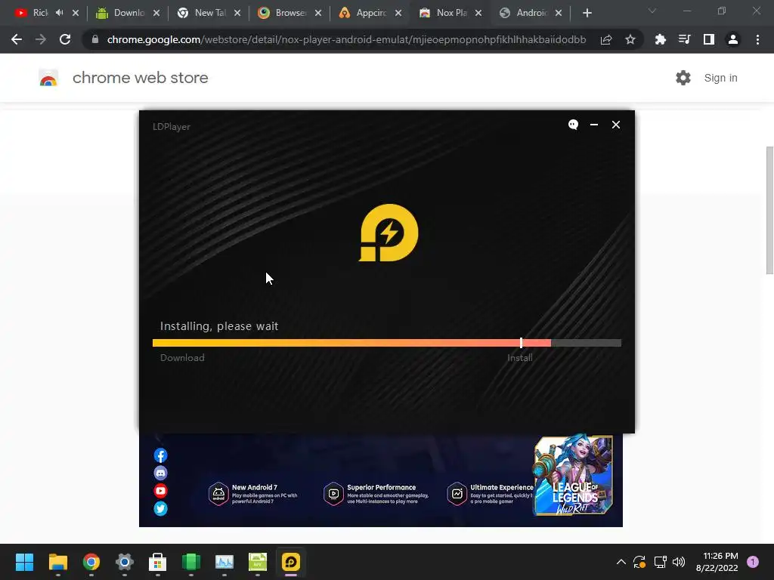This screenshot has height=580, width=774.
Task: Click the installer progress bar
Action: (x=386, y=343)
